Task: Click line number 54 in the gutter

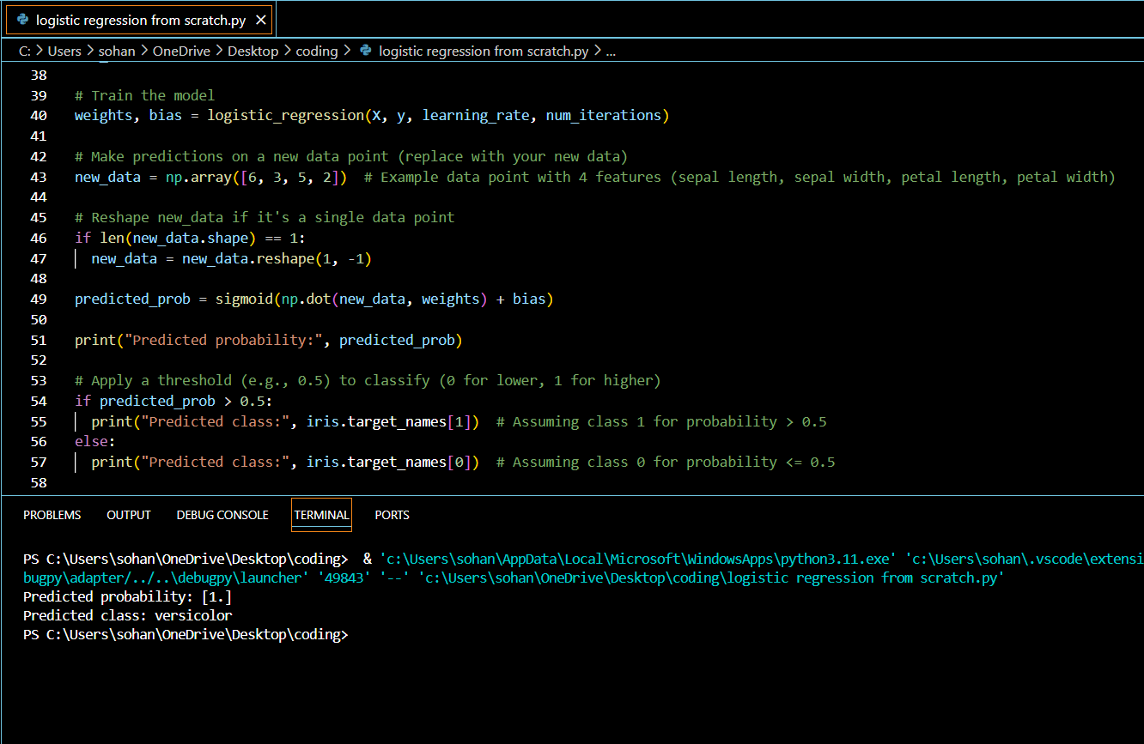Action: pyautogui.click(x=39, y=401)
